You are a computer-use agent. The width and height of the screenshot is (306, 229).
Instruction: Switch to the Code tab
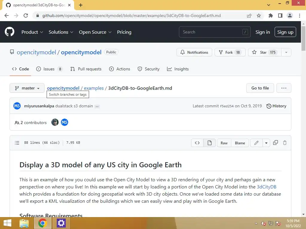[x=20, y=69]
